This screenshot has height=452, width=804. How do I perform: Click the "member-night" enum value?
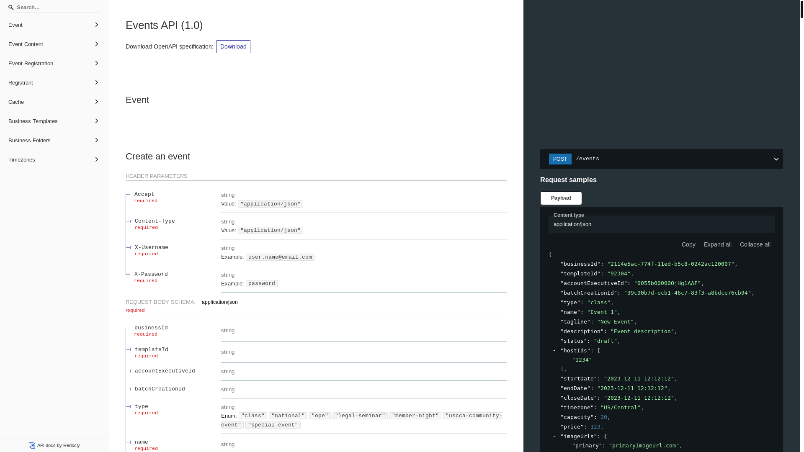point(415,416)
